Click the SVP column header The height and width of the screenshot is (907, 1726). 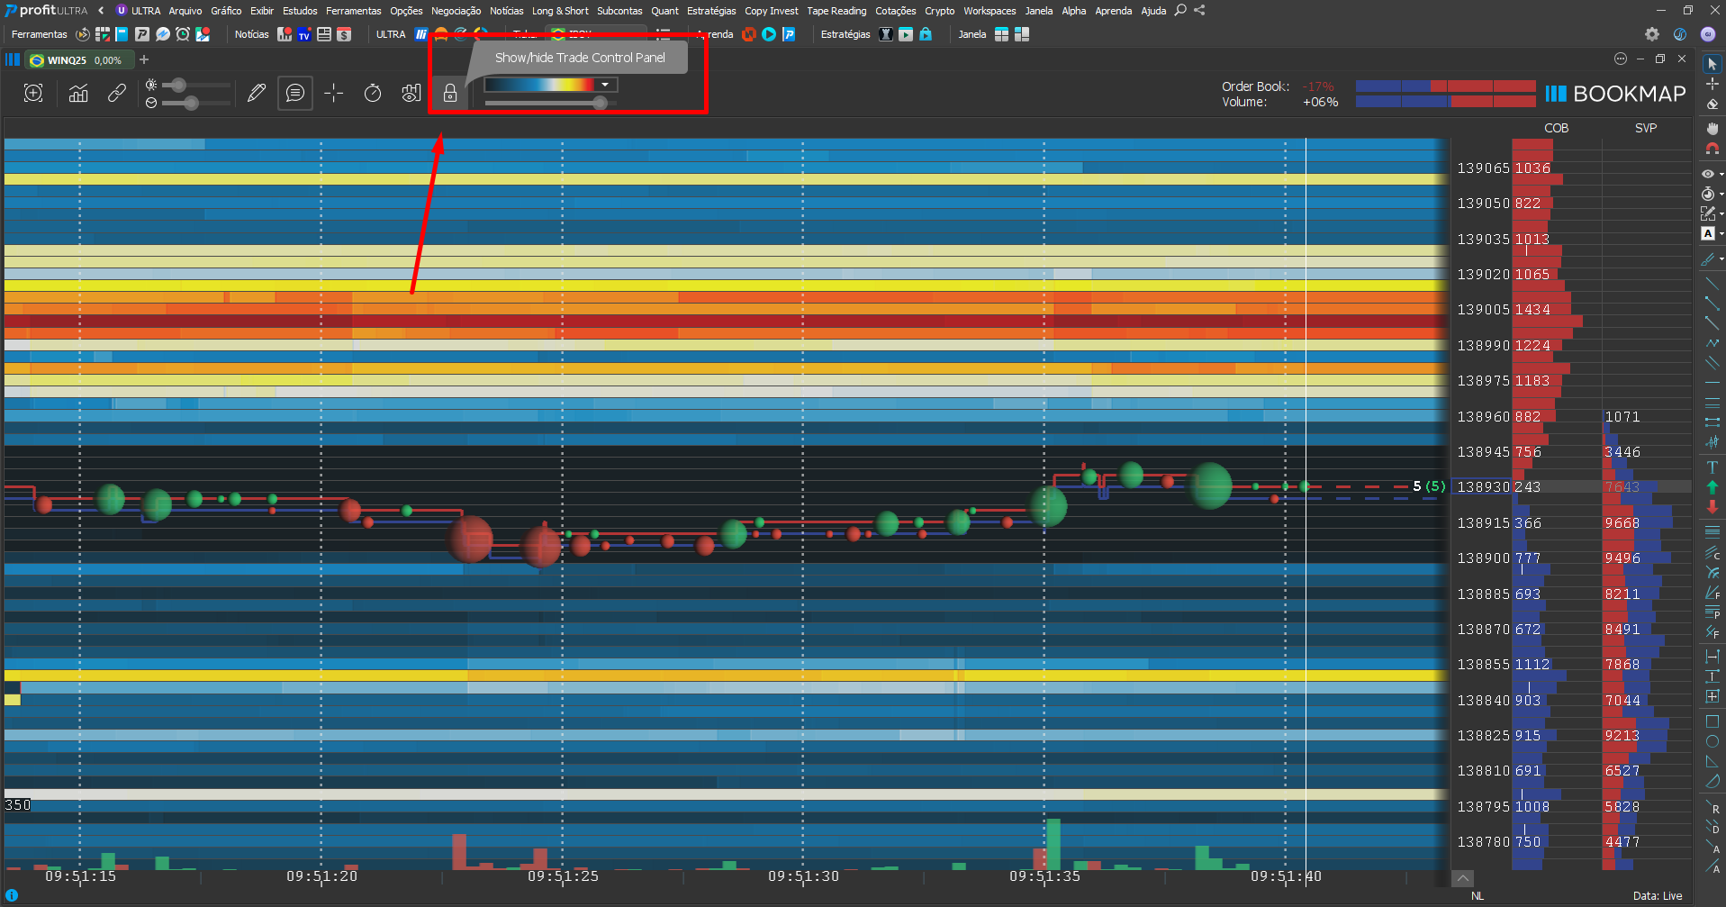[1646, 128]
